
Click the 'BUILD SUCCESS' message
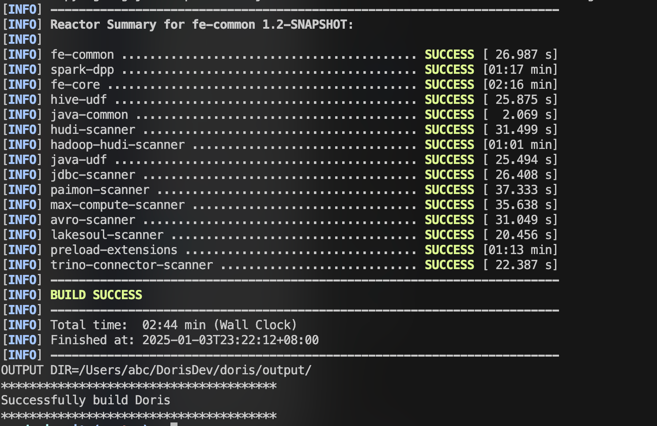pos(96,295)
